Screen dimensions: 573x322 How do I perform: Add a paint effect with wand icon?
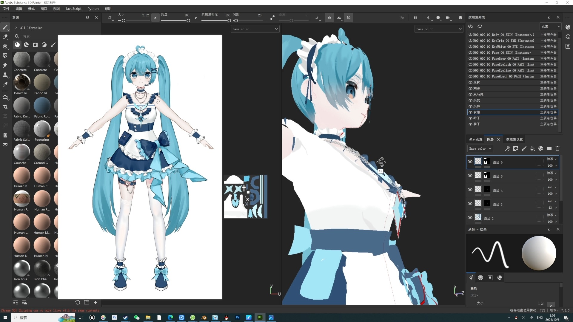pyautogui.click(x=507, y=148)
